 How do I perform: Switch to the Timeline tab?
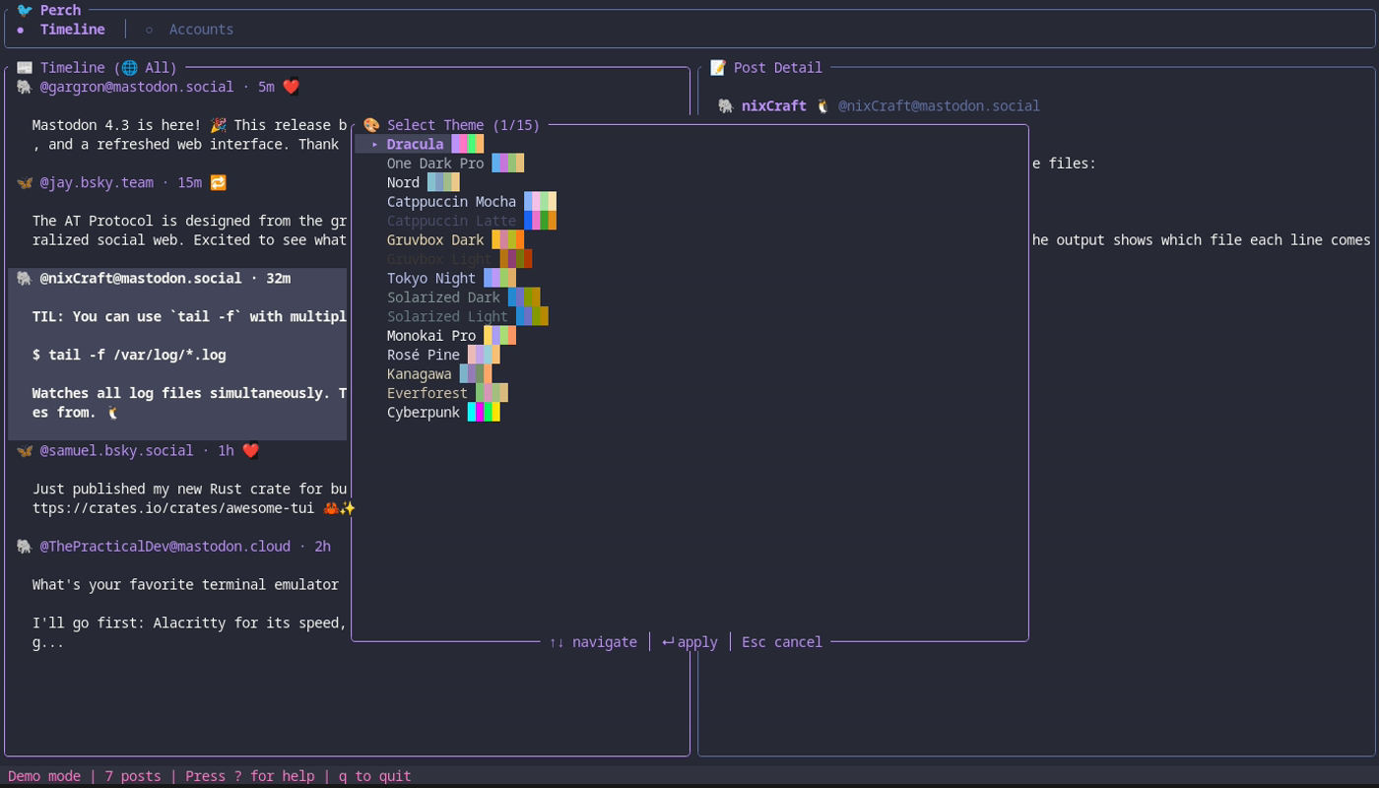point(72,30)
